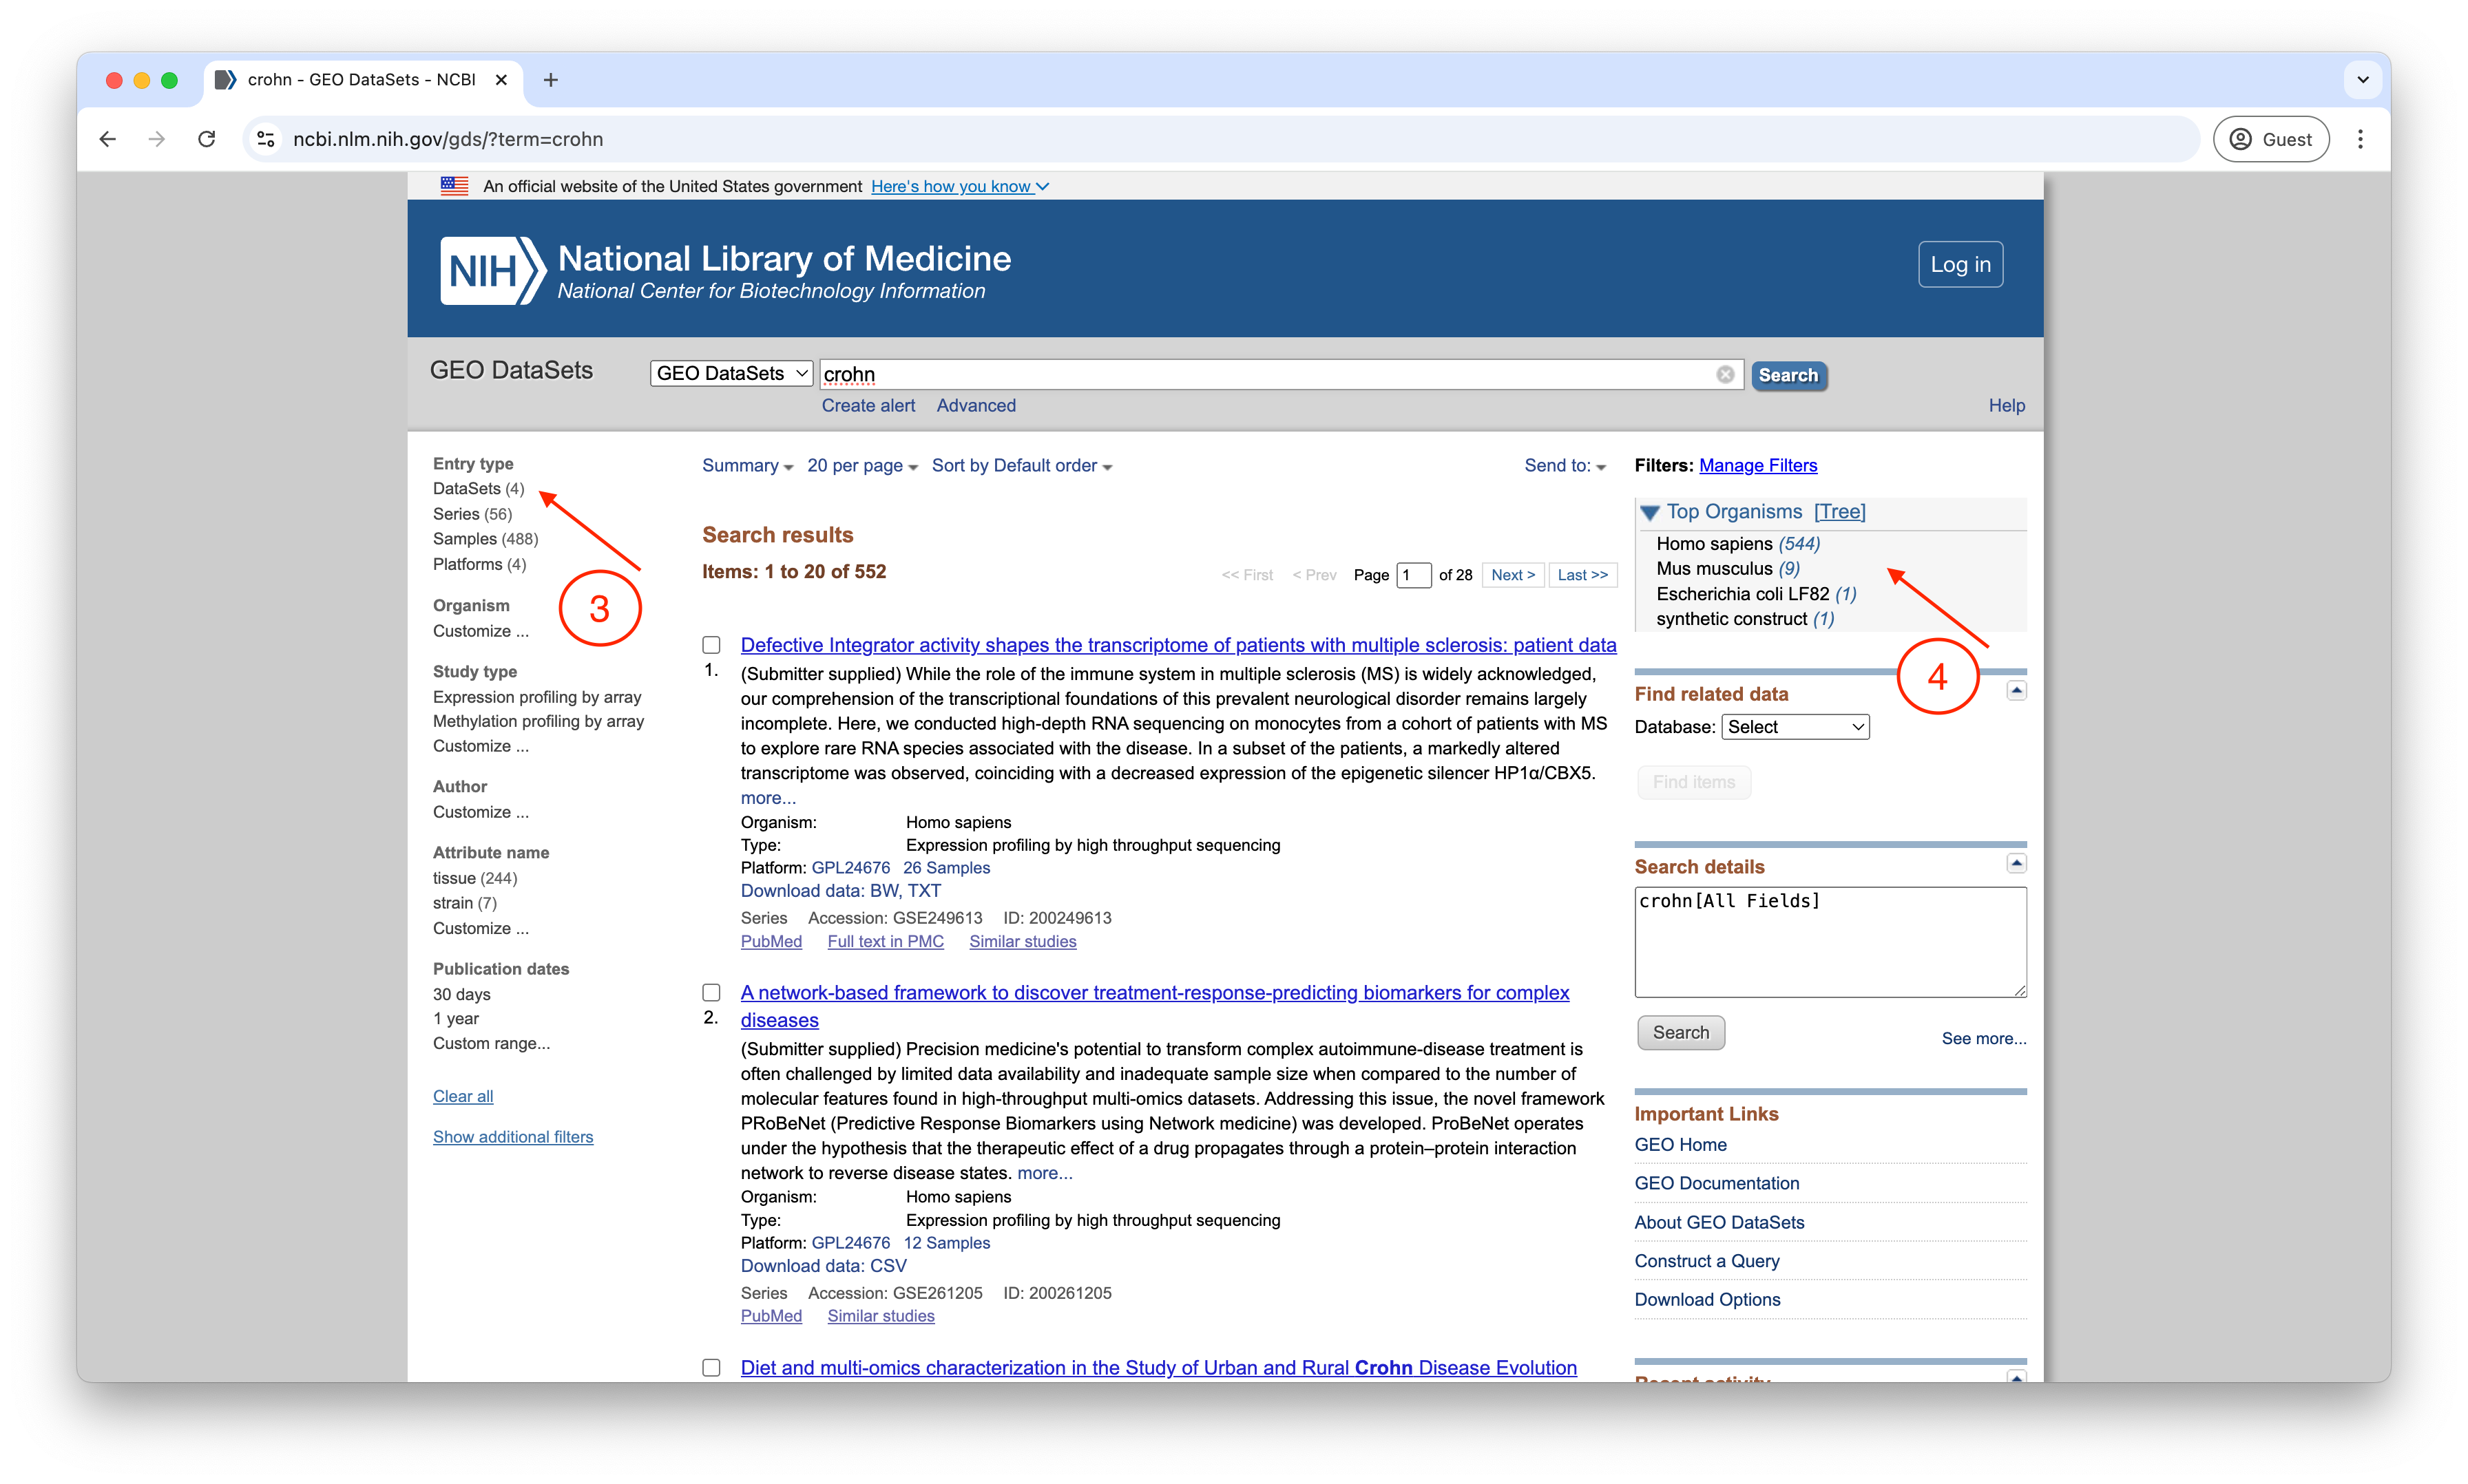Screen dimensions: 2468x1484
Task: Open Find related data Database select
Action: (x=1795, y=727)
